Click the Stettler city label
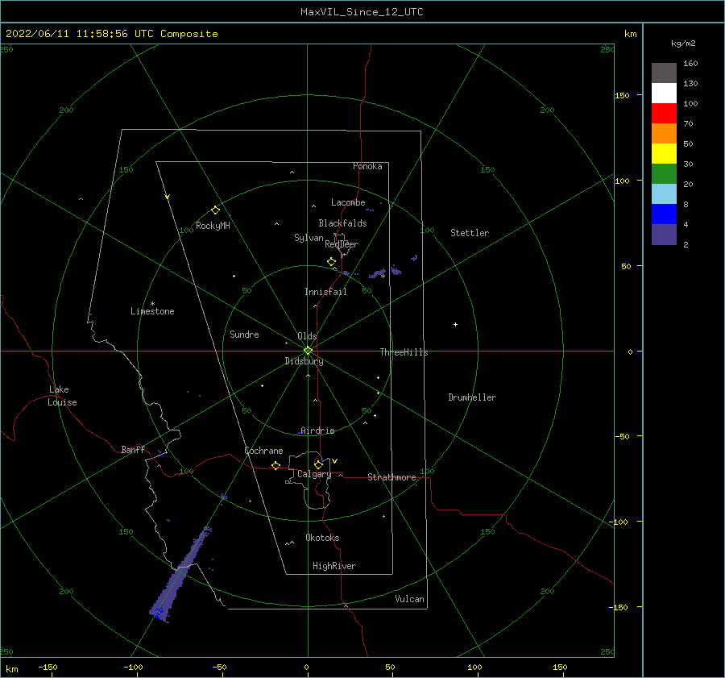The image size is (725, 678). pos(470,233)
